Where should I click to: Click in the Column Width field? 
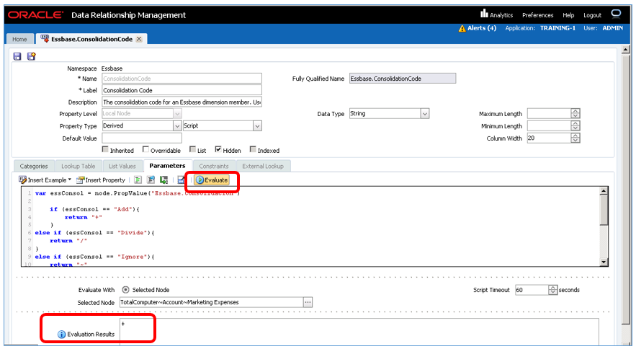click(x=549, y=138)
